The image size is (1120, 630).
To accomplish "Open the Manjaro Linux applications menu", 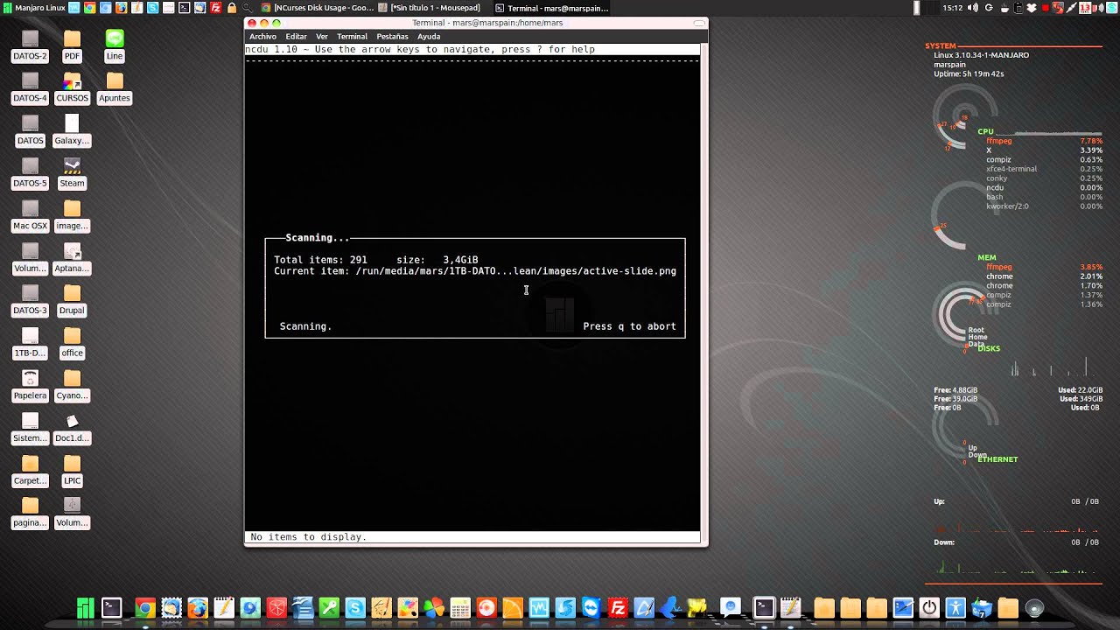I will 33,8.
